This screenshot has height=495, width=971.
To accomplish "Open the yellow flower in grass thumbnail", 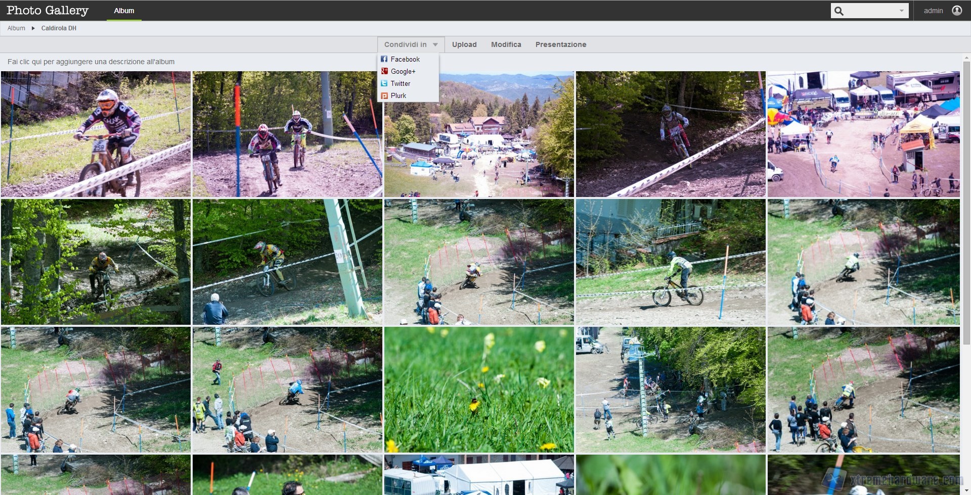I will 478,389.
